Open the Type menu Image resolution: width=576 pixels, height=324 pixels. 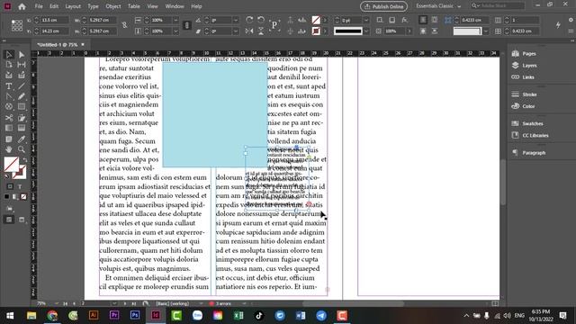(93, 6)
